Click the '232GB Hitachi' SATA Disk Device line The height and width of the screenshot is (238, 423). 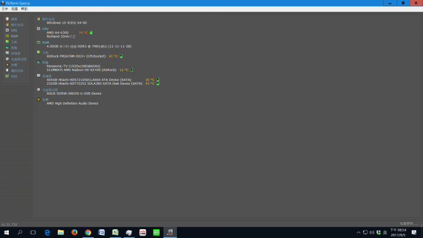95,83
